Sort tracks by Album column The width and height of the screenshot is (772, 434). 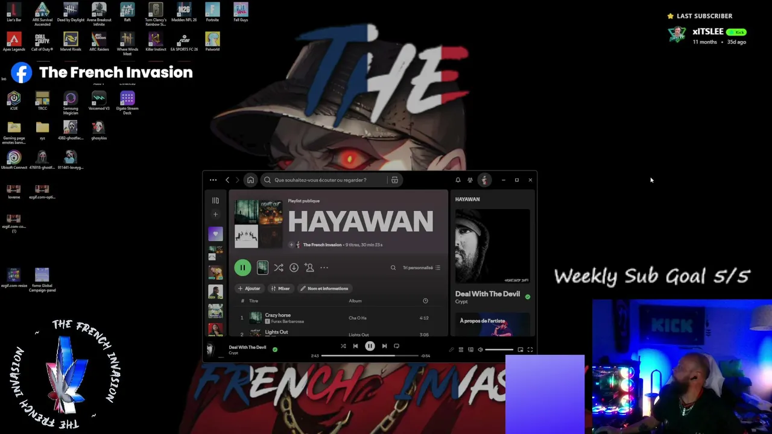point(355,301)
